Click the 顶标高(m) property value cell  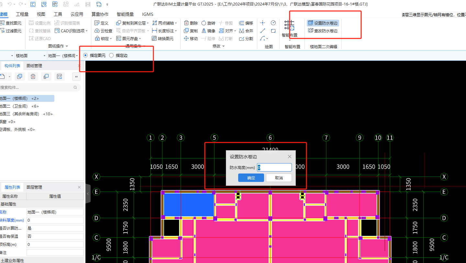point(55,244)
